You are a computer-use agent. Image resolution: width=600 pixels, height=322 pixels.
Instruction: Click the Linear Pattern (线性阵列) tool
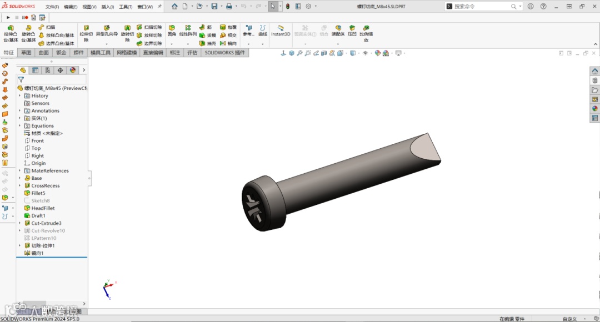pyautogui.click(x=188, y=31)
